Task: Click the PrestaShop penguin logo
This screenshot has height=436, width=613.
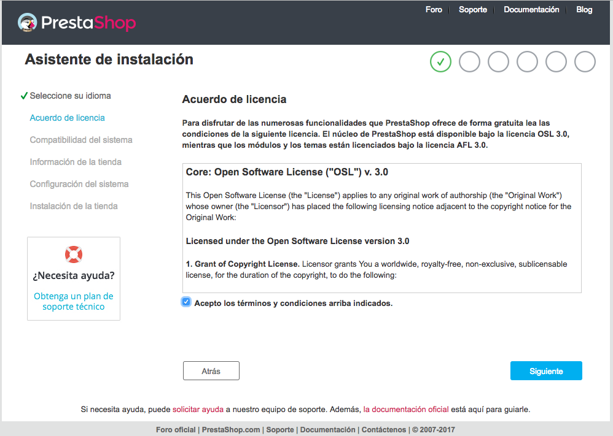Action: (x=28, y=23)
